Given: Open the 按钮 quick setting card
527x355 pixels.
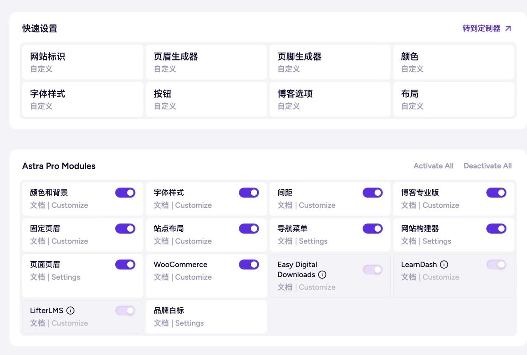Looking at the screenshot, I should pyautogui.click(x=206, y=99).
